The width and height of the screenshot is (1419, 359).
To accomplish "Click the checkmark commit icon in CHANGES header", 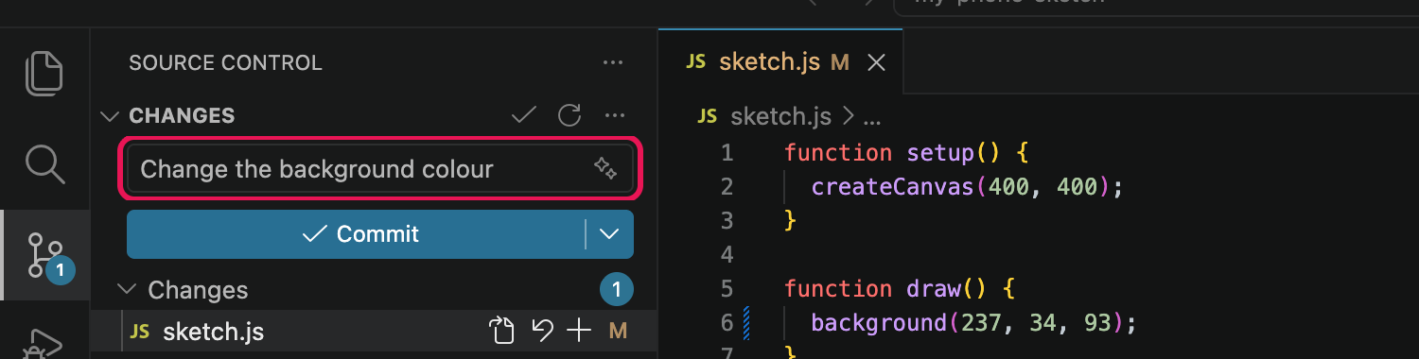I will pyautogui.click(x=523, y=115).
